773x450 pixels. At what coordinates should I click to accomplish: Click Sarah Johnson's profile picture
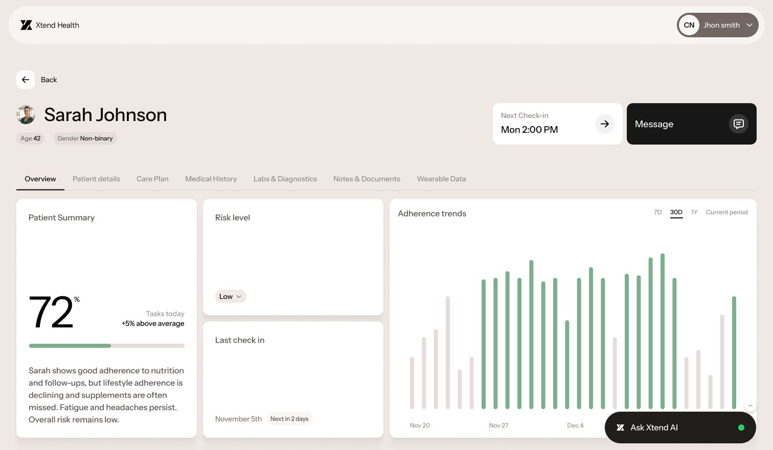26,114
